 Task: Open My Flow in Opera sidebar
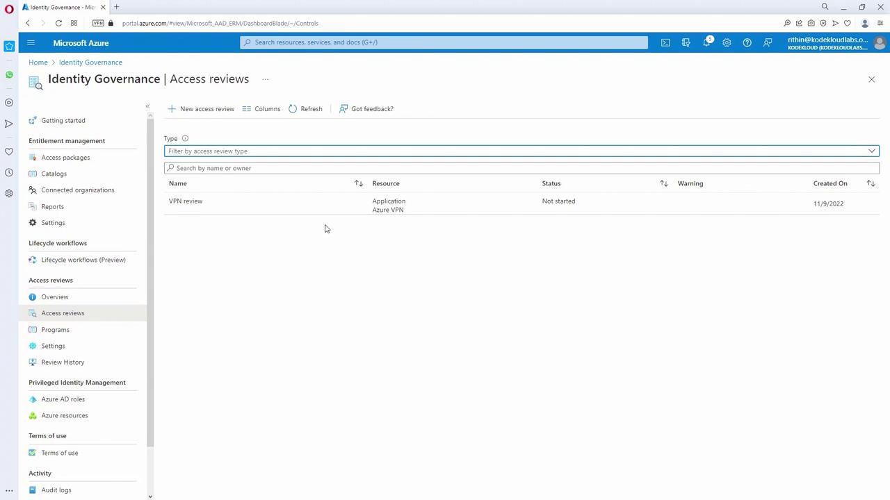point(9,124)
